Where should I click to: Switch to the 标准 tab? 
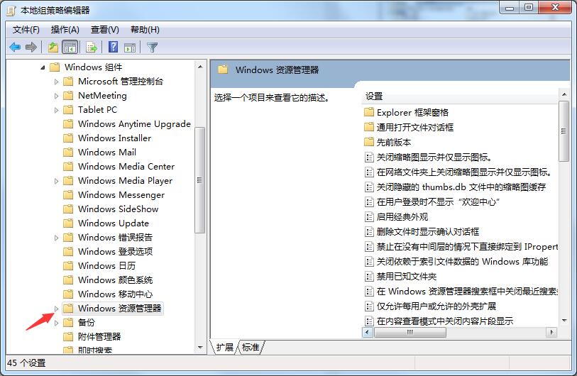(251, 347)
